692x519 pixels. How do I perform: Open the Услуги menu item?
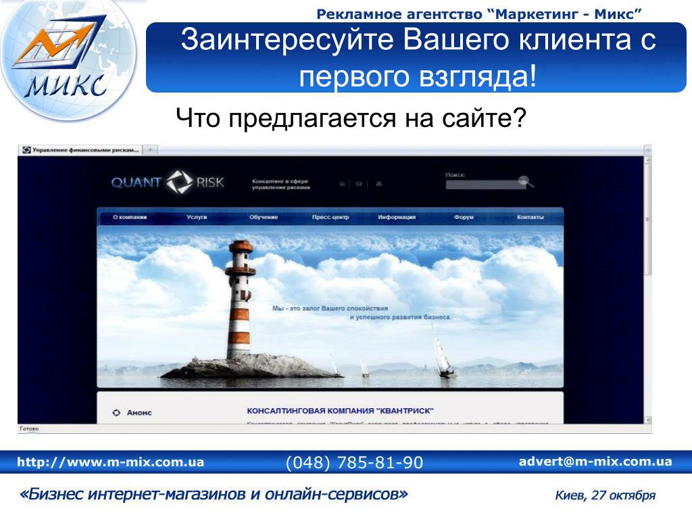point(197,217)
